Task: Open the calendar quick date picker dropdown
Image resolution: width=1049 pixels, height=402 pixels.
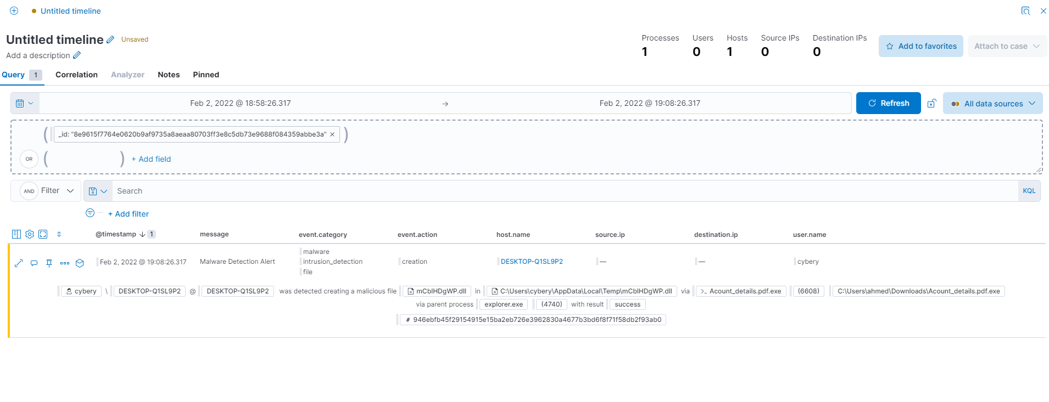Action: click(x=25, y=103)
